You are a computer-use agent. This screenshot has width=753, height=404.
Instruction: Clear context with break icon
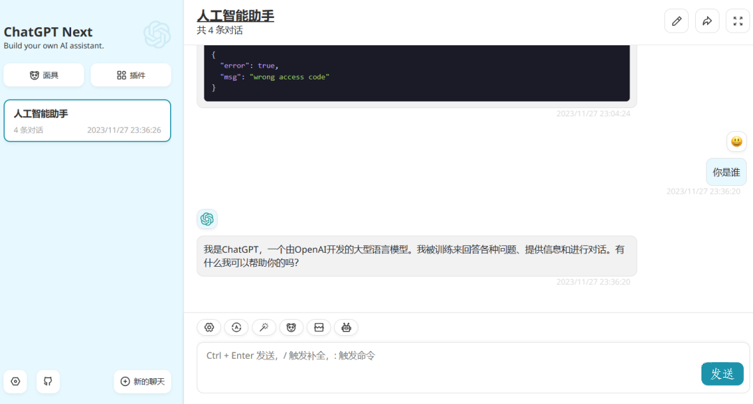click(x=319, y=327)
